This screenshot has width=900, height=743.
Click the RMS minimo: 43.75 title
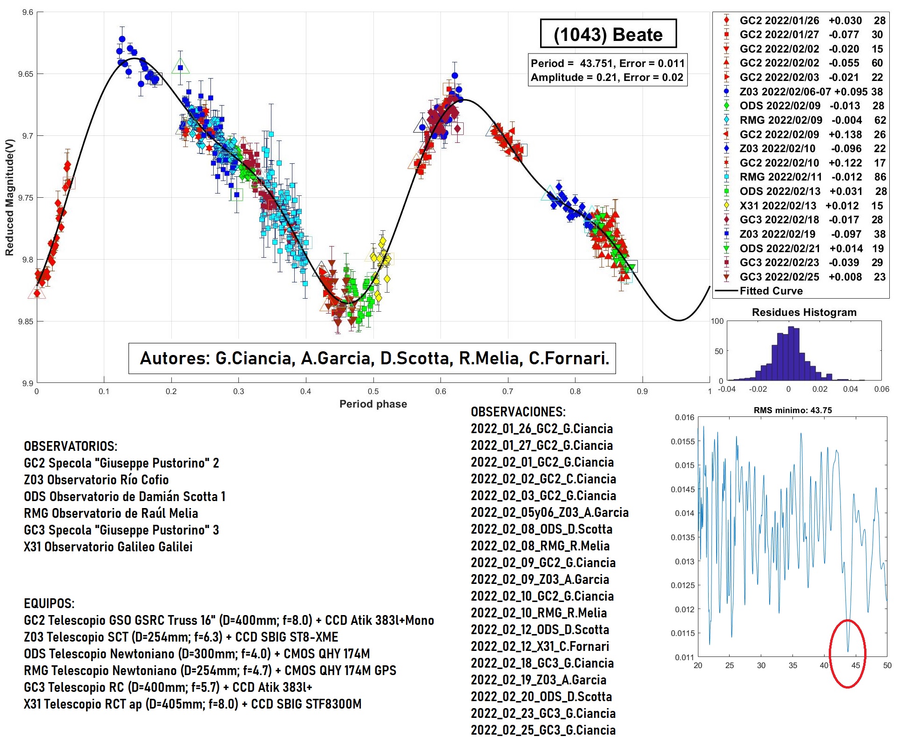[792, 410]
